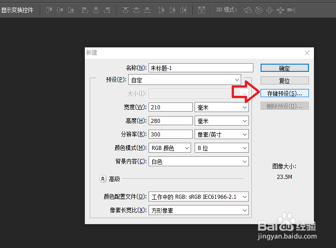336x248 pixels.
Task: Close the 新建 dialog
Action: 307,53
